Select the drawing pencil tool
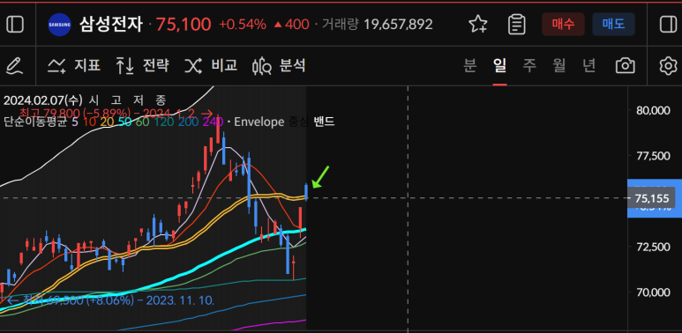This screenshot has width=682, height=333. pos(14,66)
